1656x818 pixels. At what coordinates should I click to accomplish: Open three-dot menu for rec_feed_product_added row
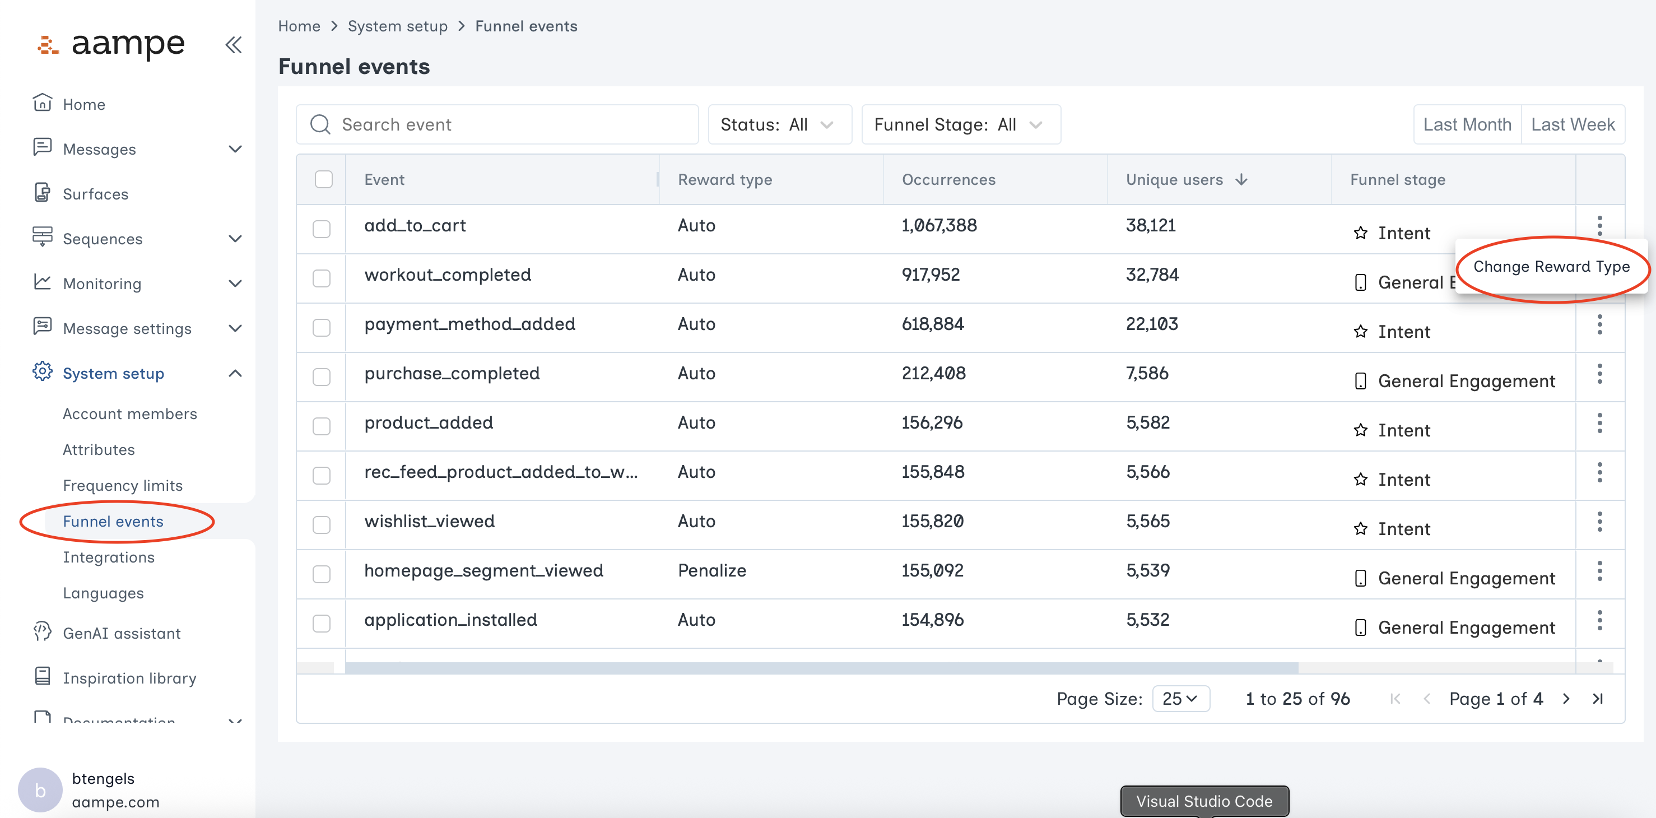click(1599, 473)
